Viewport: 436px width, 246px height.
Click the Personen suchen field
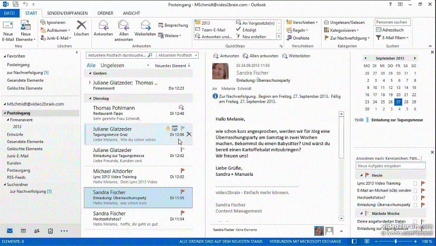392,22
